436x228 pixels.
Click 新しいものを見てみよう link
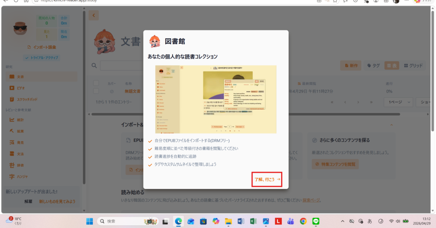point(57,202)
